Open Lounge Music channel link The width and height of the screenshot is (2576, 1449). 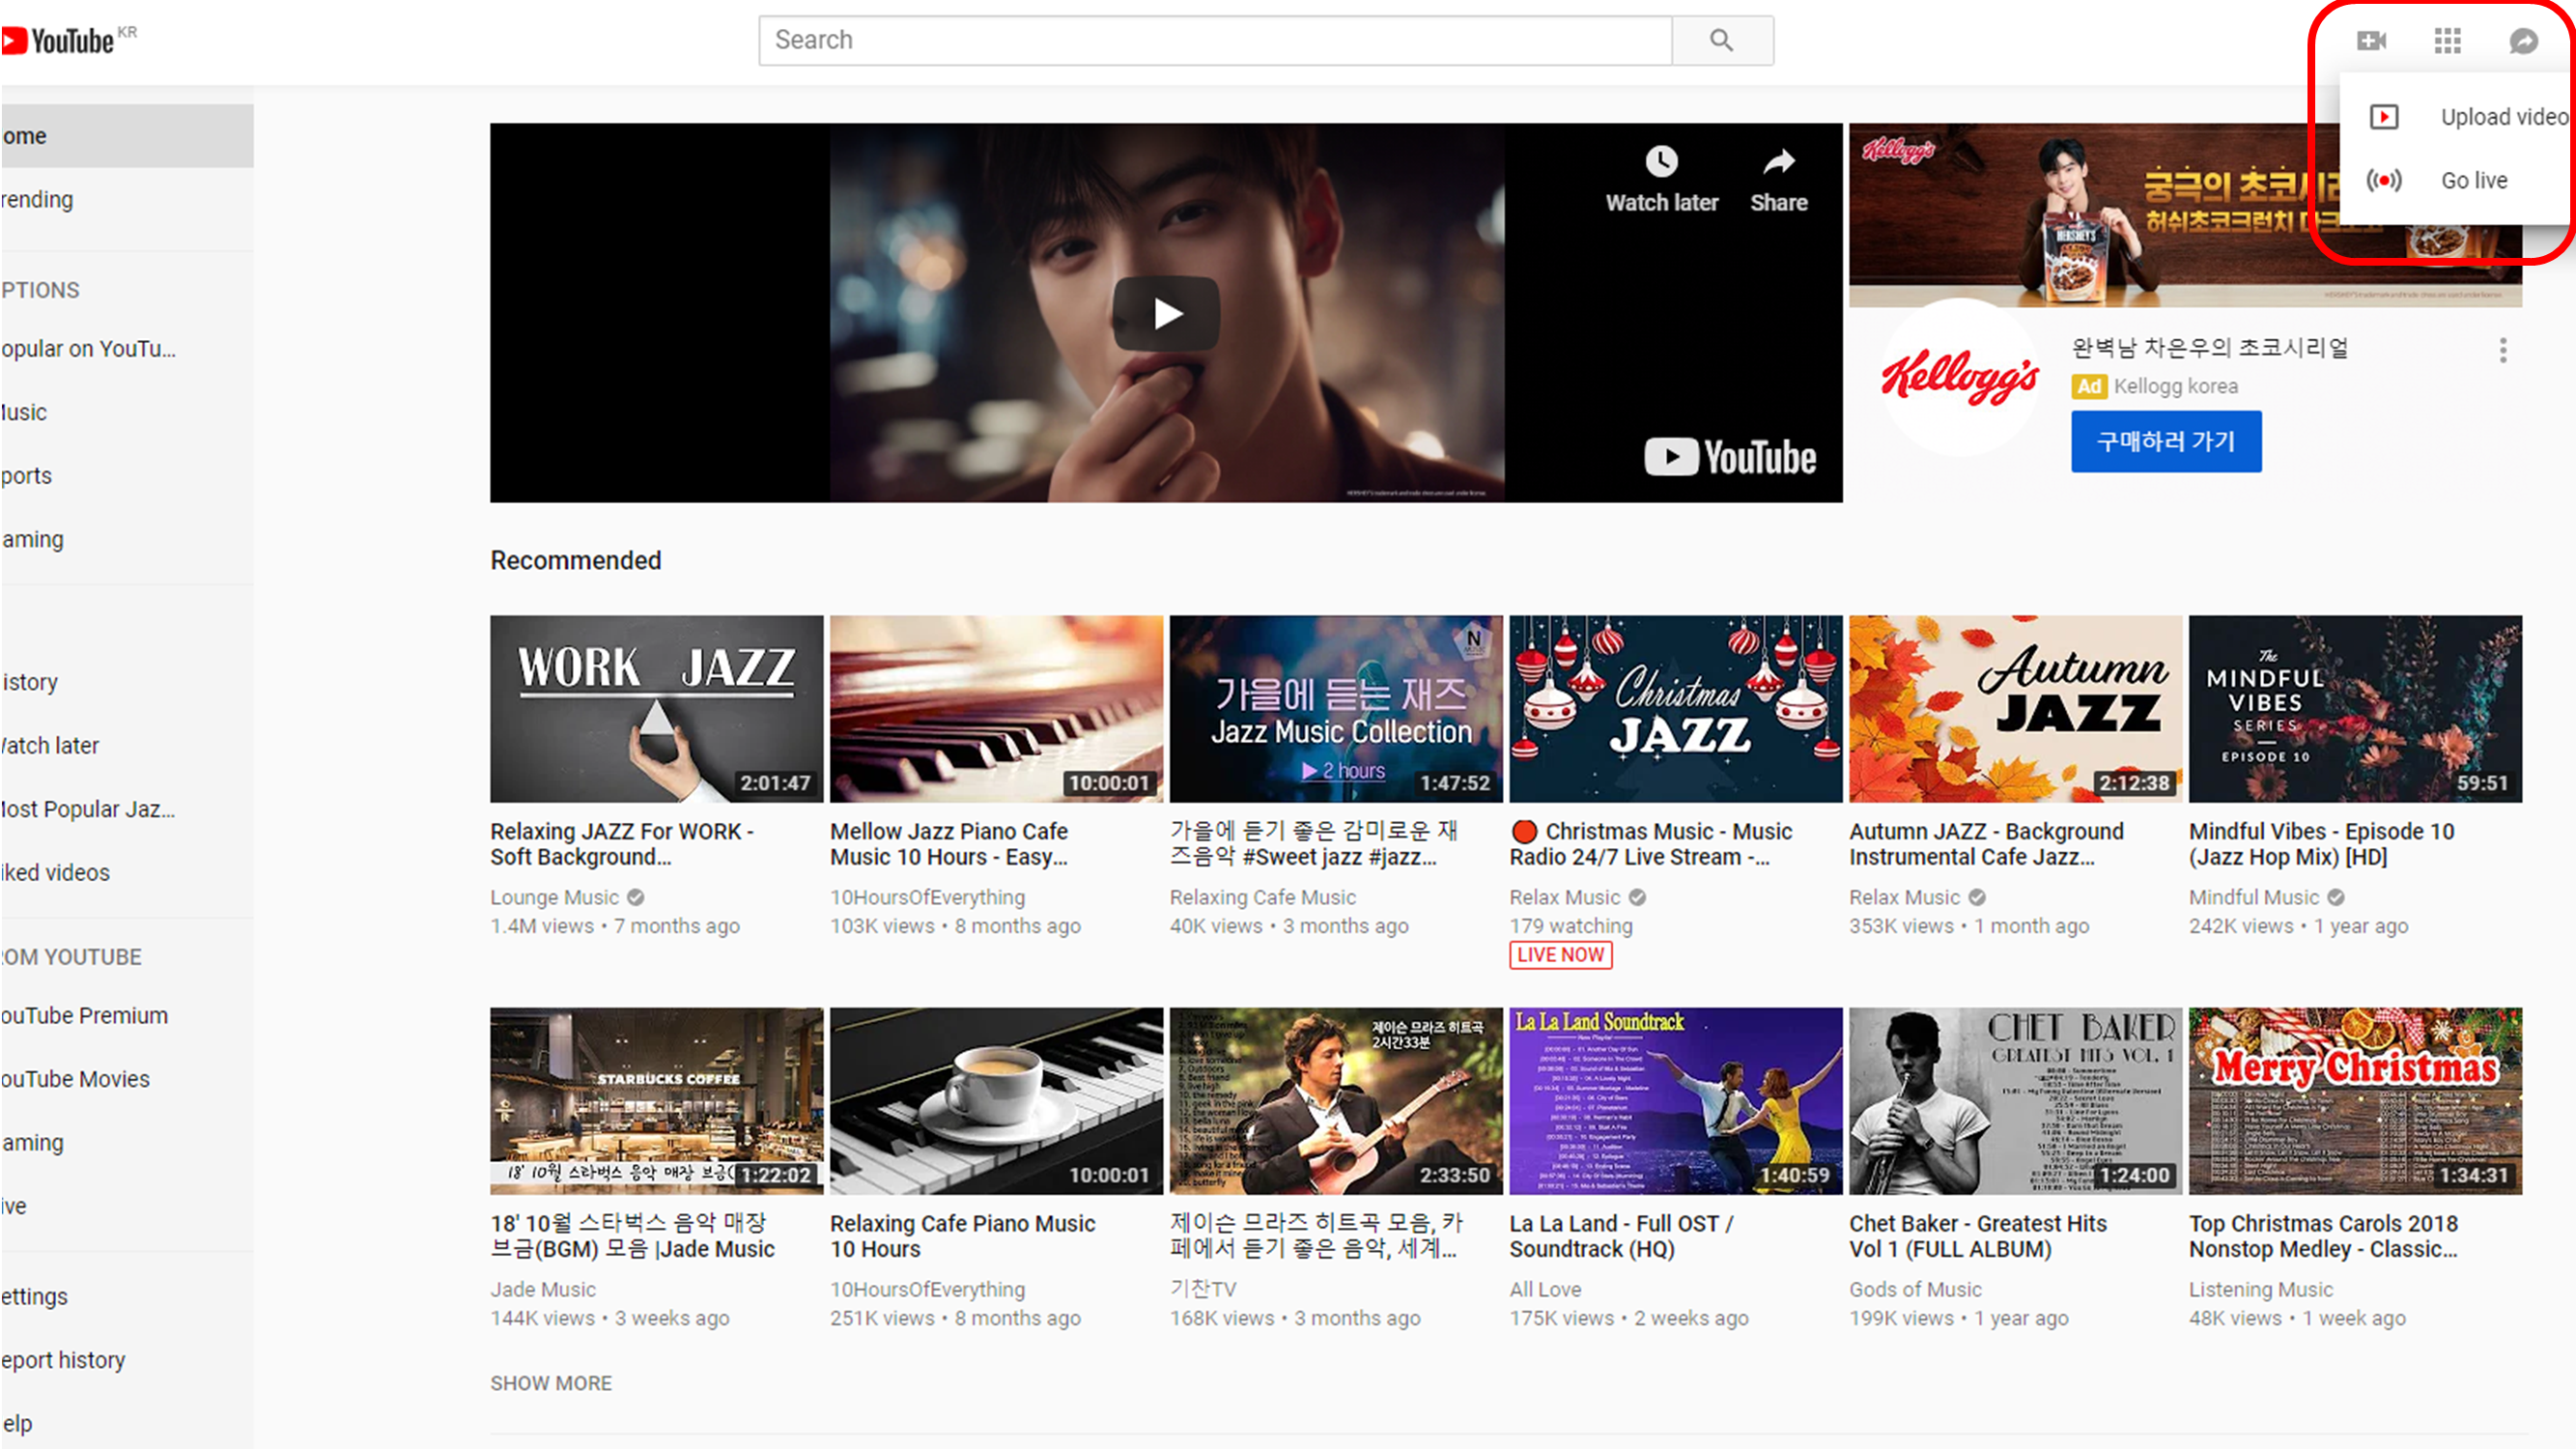pyautogui.click(x=554, y=897)
